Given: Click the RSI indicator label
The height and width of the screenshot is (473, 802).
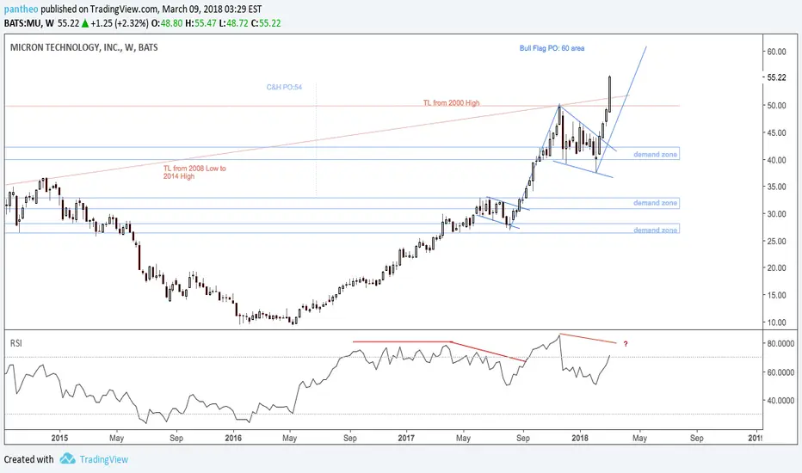Looking at the screenshot, I should pos(15,343).
